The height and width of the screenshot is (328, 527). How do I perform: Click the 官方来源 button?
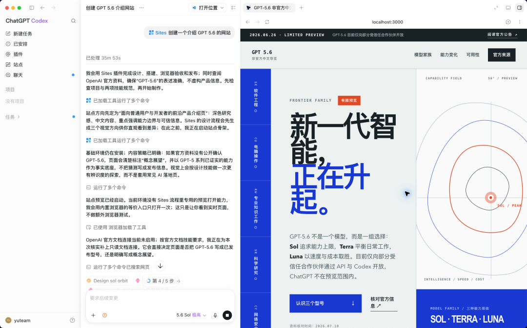click(502, 55)
